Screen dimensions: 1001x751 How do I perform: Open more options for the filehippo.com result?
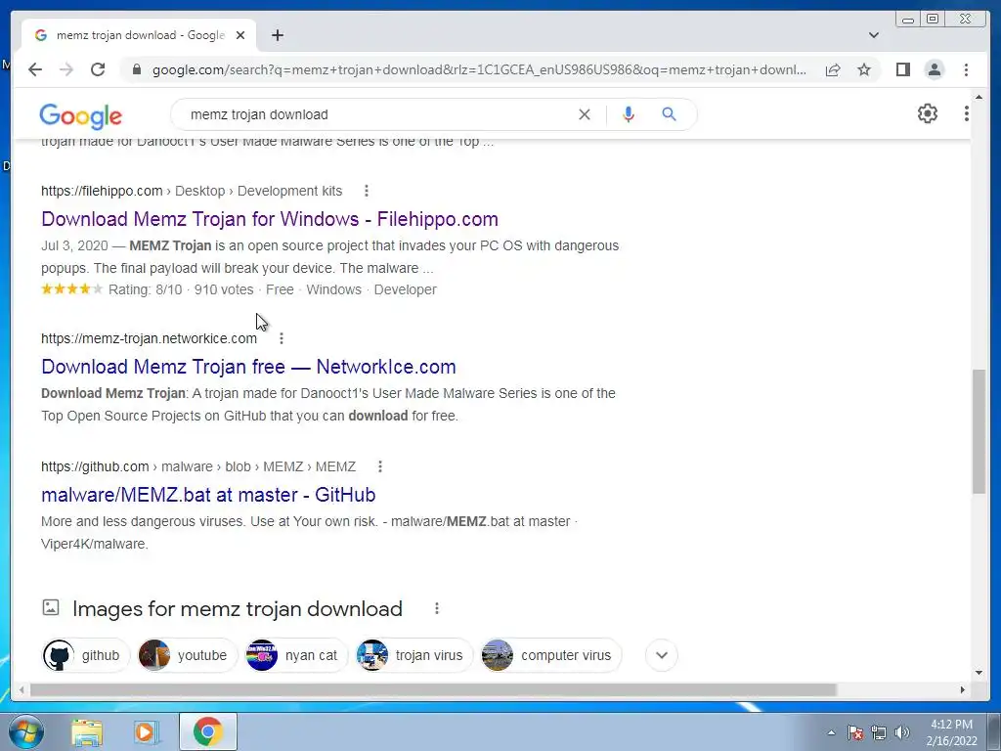[x=366, y=191]
